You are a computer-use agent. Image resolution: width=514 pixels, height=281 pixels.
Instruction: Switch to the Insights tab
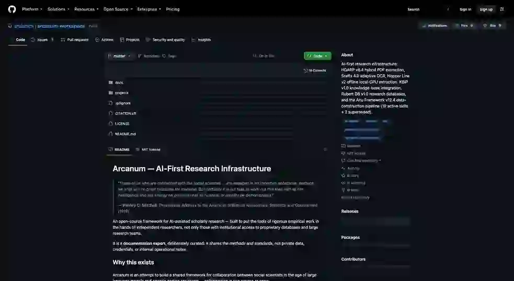tap(201, 40)
